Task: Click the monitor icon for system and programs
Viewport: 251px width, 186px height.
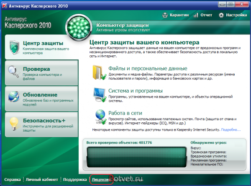Action: click(100, 95)
